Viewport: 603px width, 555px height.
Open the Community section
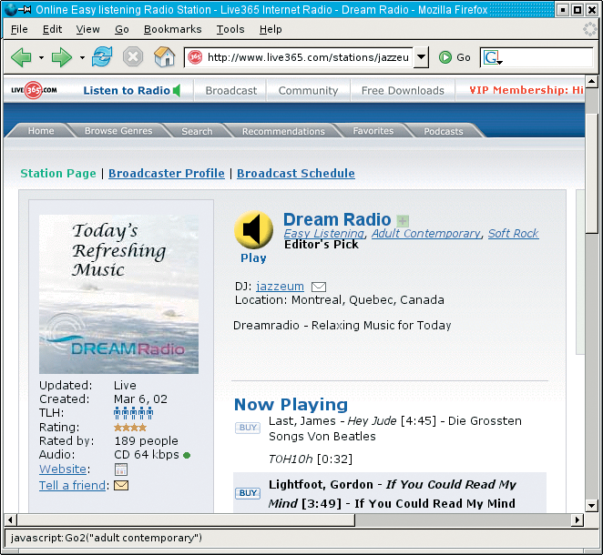[308, 91]
